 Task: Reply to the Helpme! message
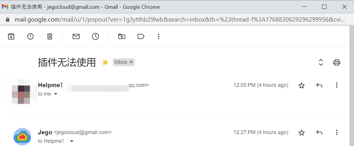[319, 85]
